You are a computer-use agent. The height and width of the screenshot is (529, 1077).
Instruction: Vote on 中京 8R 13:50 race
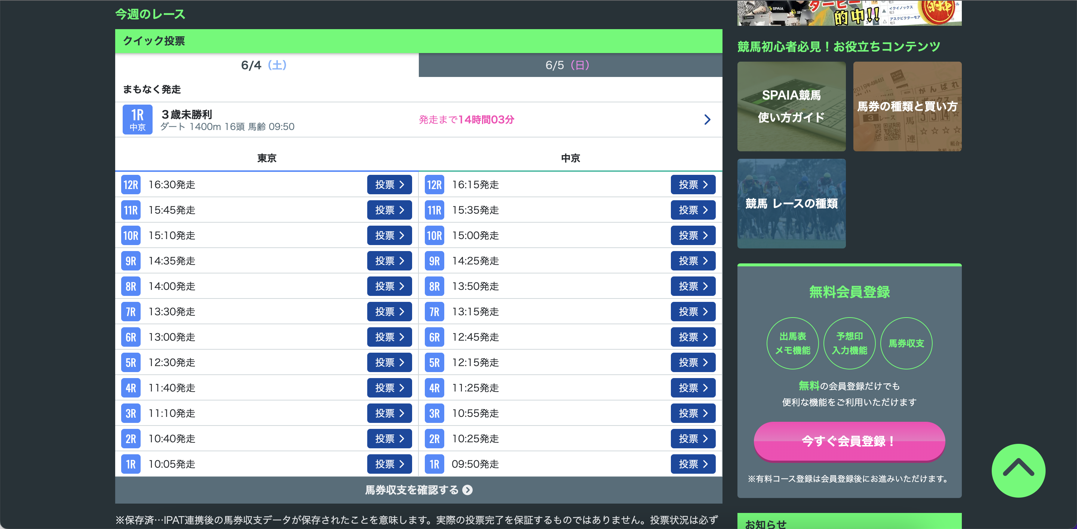[x=693, y=287]
